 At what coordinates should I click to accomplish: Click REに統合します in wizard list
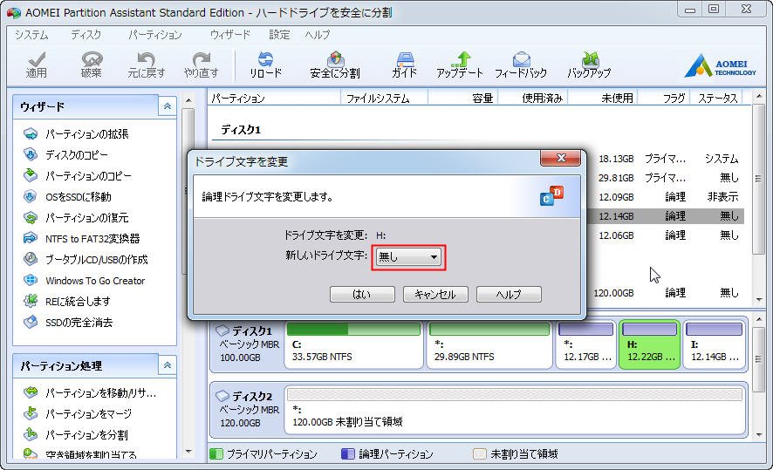pyautogui.click(x=67, y=301)
